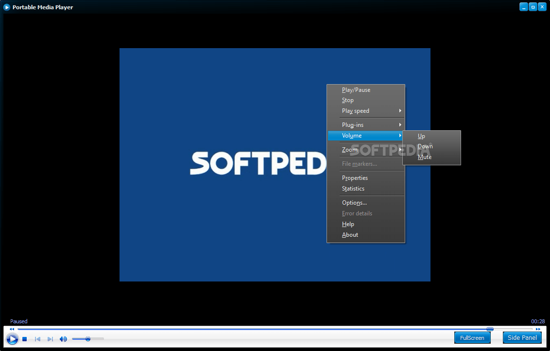Choose Down in the Volume submenu
The image size is (550, 351).
tap(432, 146)
